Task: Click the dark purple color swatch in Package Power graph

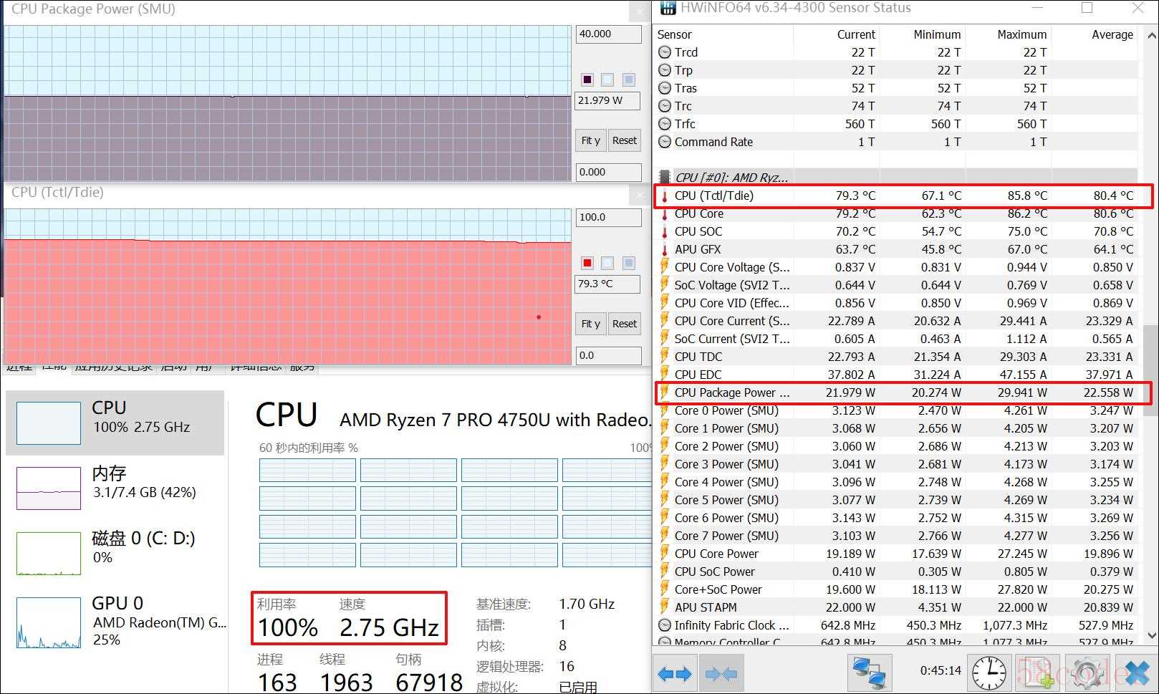Action: click(587, 79)
